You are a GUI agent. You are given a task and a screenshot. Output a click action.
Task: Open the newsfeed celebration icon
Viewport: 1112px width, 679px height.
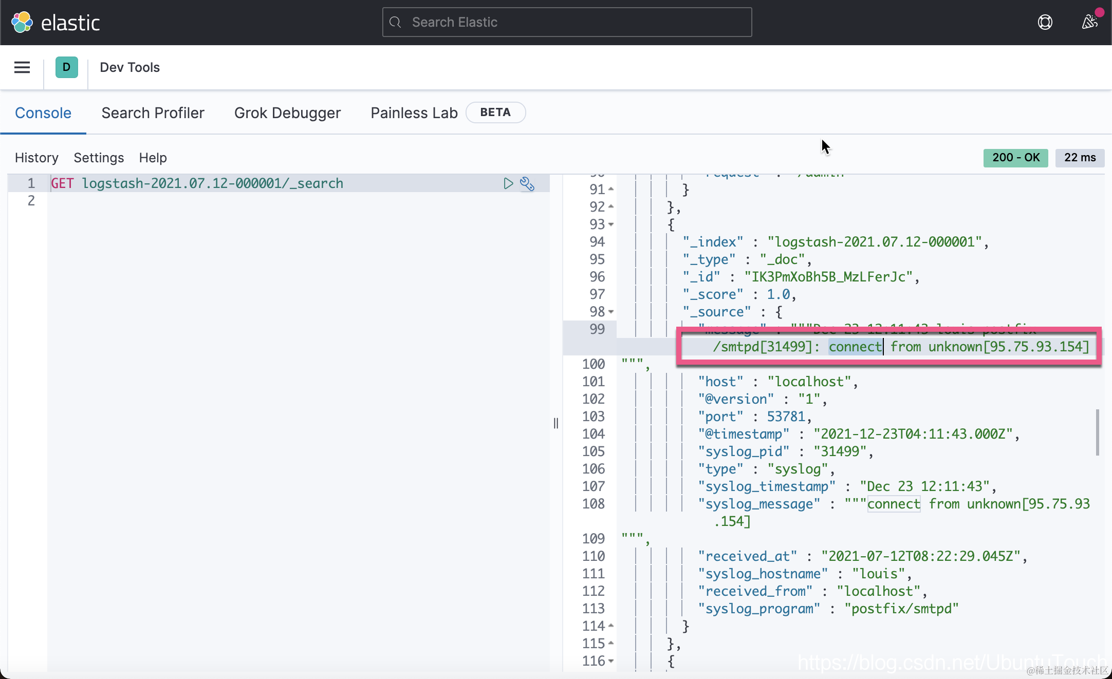[1089, 22]
